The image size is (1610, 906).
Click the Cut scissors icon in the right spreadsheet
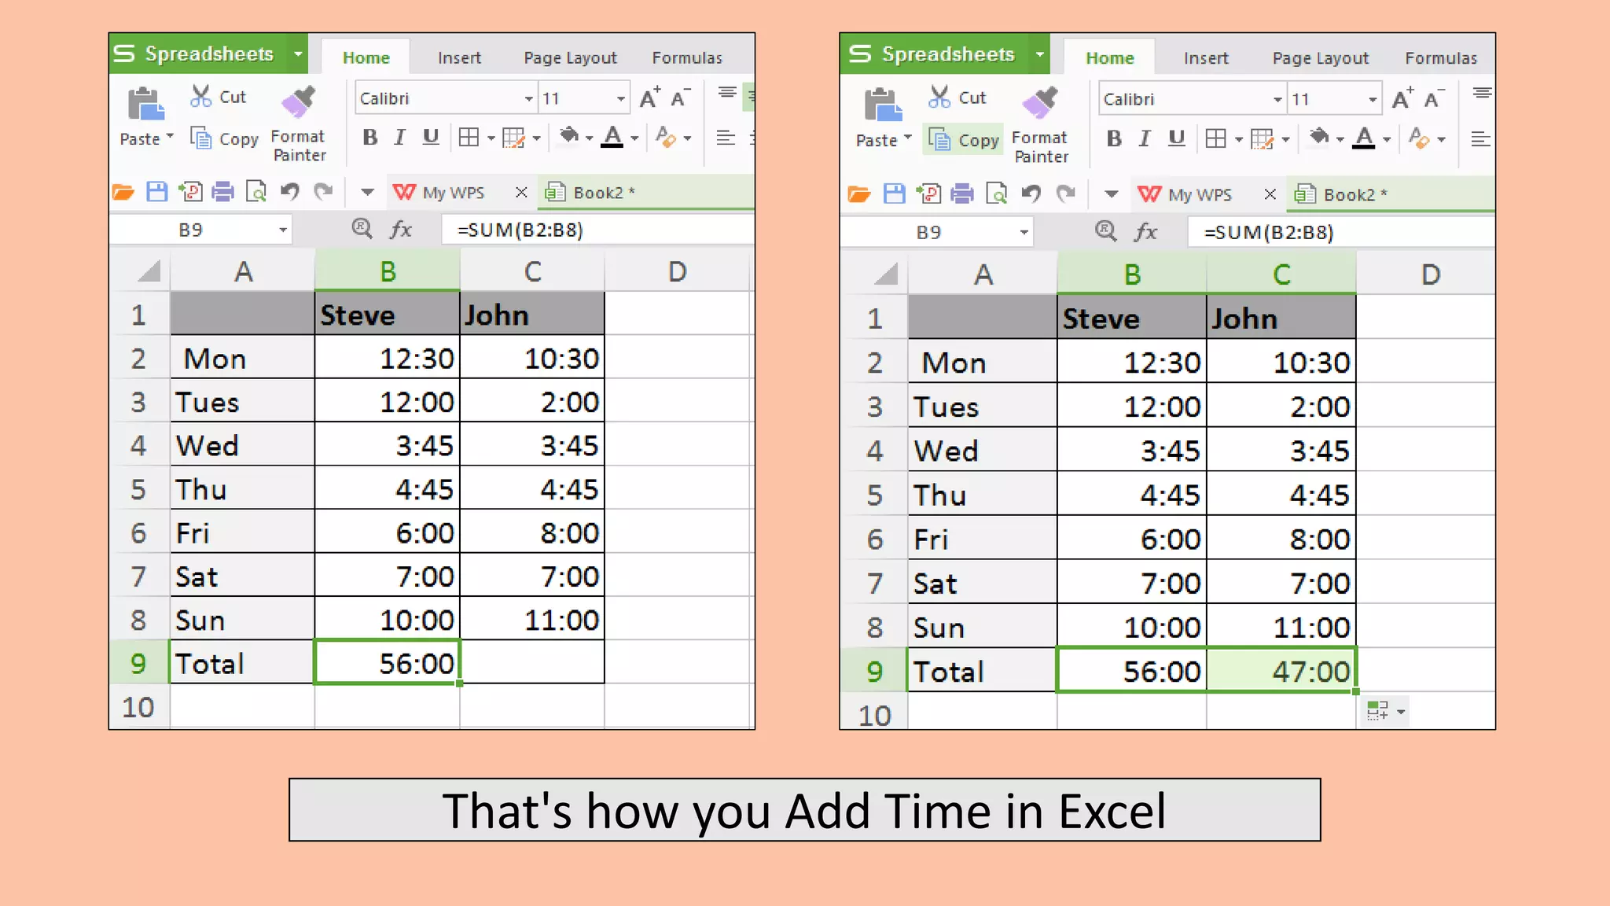pyautogui.click(x=939, y=98)
